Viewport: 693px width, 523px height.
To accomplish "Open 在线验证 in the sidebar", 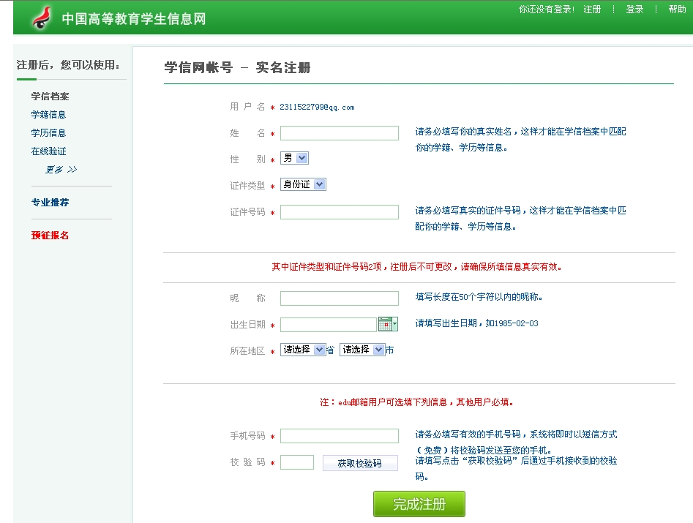I will (x=48, y=151).
